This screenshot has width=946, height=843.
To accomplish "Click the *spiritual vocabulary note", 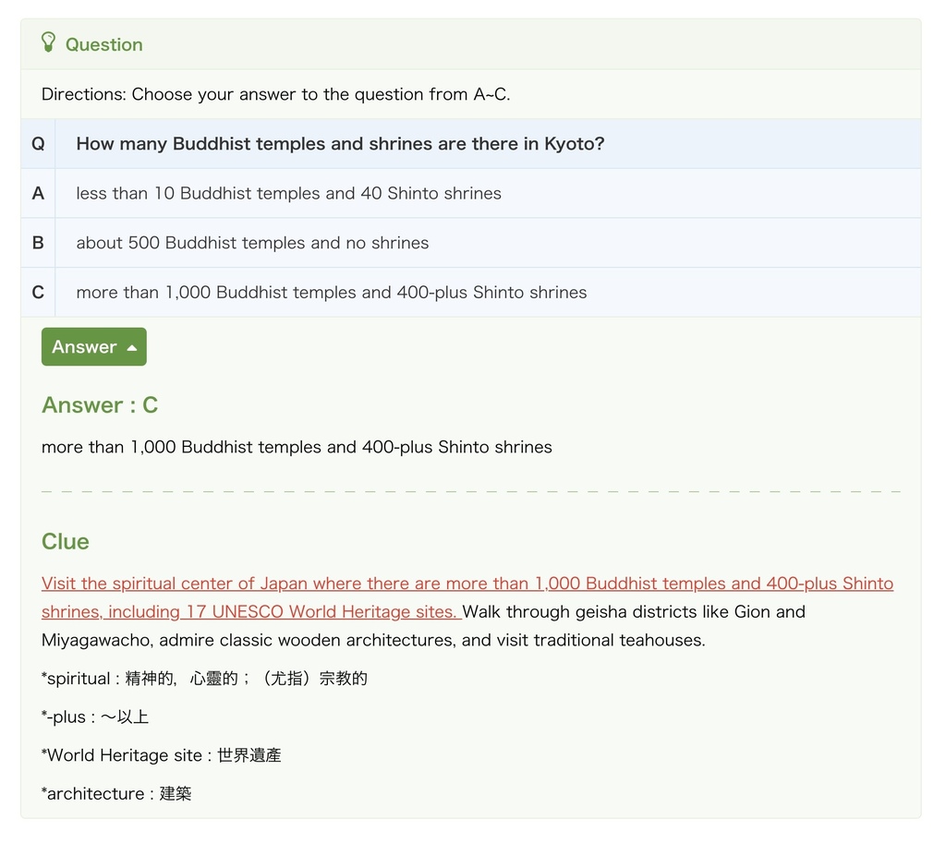I will point(204,679).
